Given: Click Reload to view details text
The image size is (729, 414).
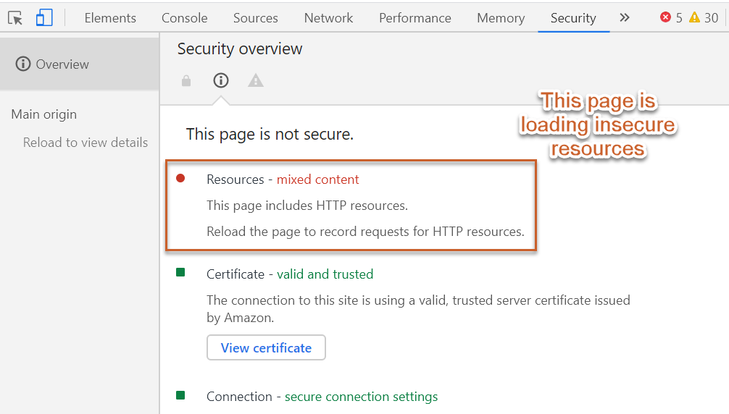Looking at the screenshot, I should click(x=86, y=143).
